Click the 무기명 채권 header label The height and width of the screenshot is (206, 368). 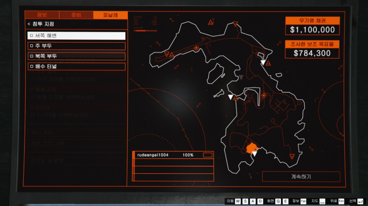(x=312, y=20)
